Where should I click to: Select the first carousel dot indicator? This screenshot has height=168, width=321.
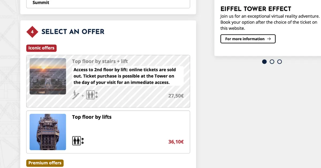coord(264,62)
